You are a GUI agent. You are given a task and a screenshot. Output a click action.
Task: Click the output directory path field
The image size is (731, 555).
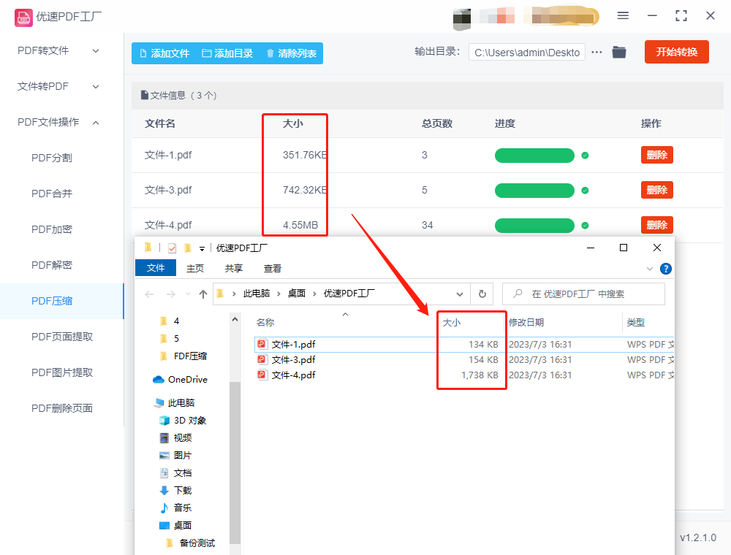click(527, 52)
